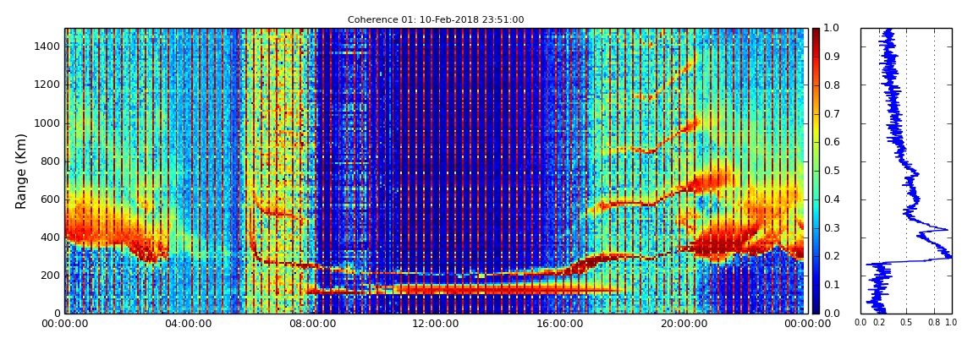
Task: Click the 0.8 x-axis label of profile plot
Action: pos(934,322)
